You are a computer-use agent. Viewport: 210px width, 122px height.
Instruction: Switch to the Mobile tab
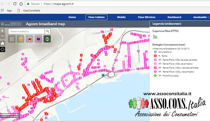click(121, 17)
